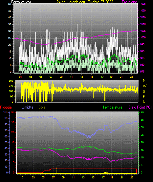Viewport: 153px width, 182px height.
Task: Click the 35 temperature scale value
Action: 142,120
